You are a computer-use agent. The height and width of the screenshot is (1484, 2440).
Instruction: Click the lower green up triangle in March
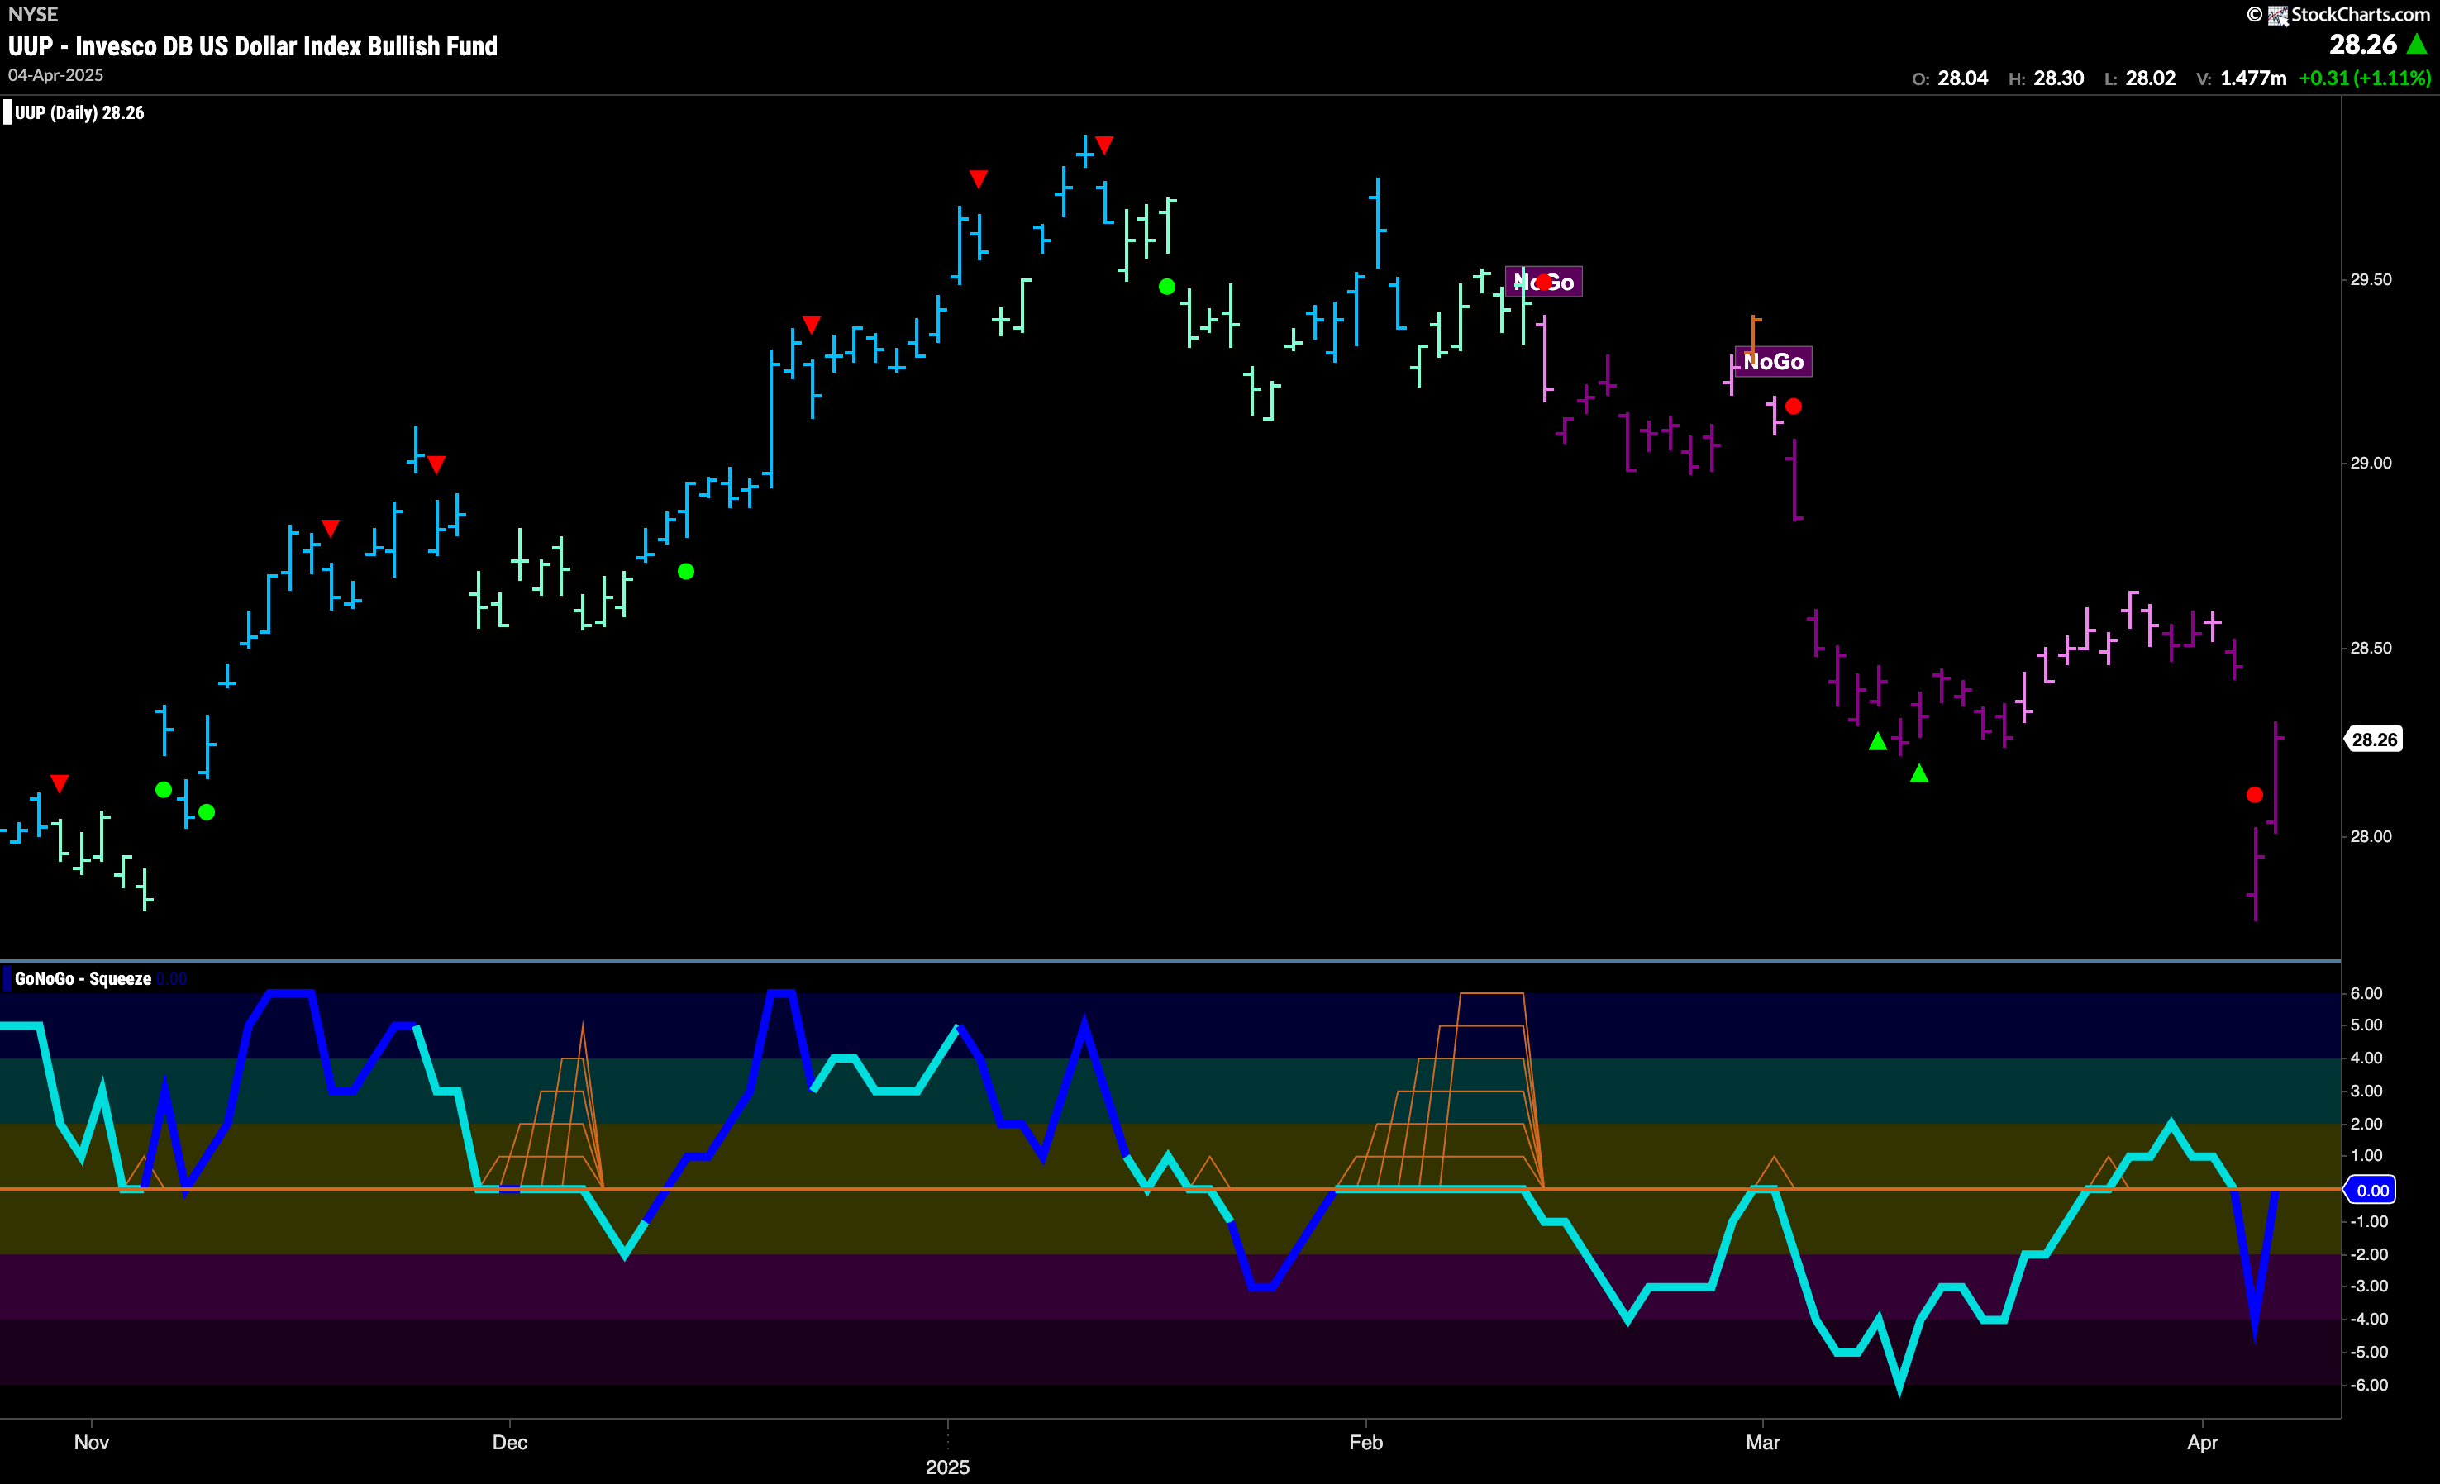click(1919, 773)
